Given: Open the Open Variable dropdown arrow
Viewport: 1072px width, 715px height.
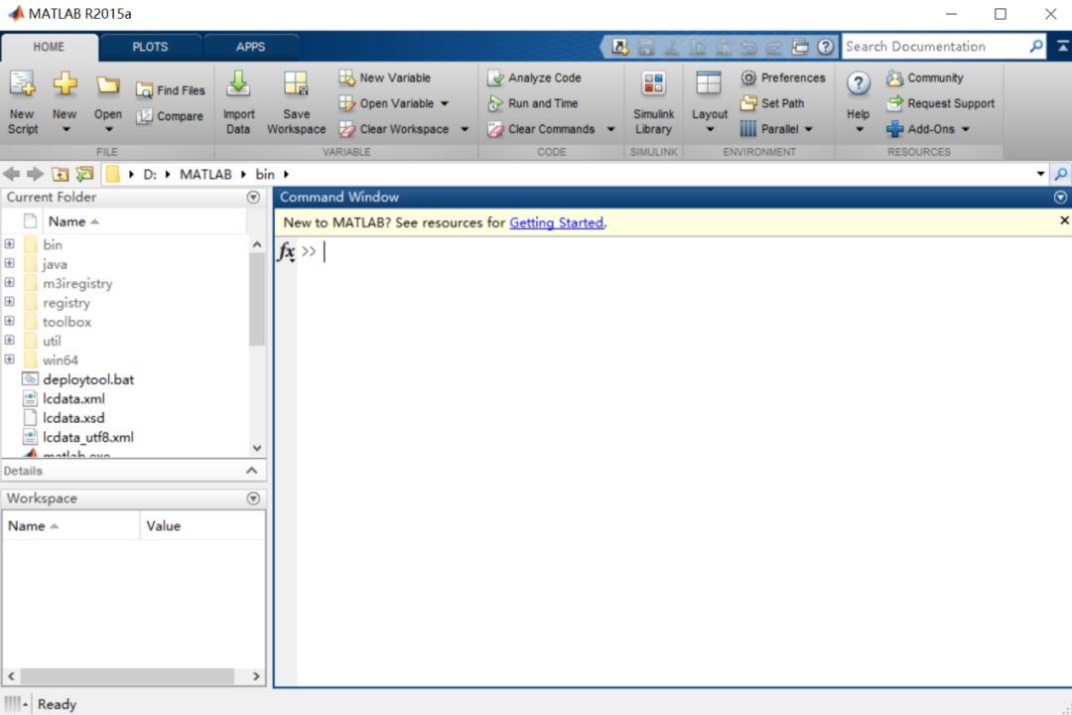Looking at the screenshot, I should click(x=445, y=103).
